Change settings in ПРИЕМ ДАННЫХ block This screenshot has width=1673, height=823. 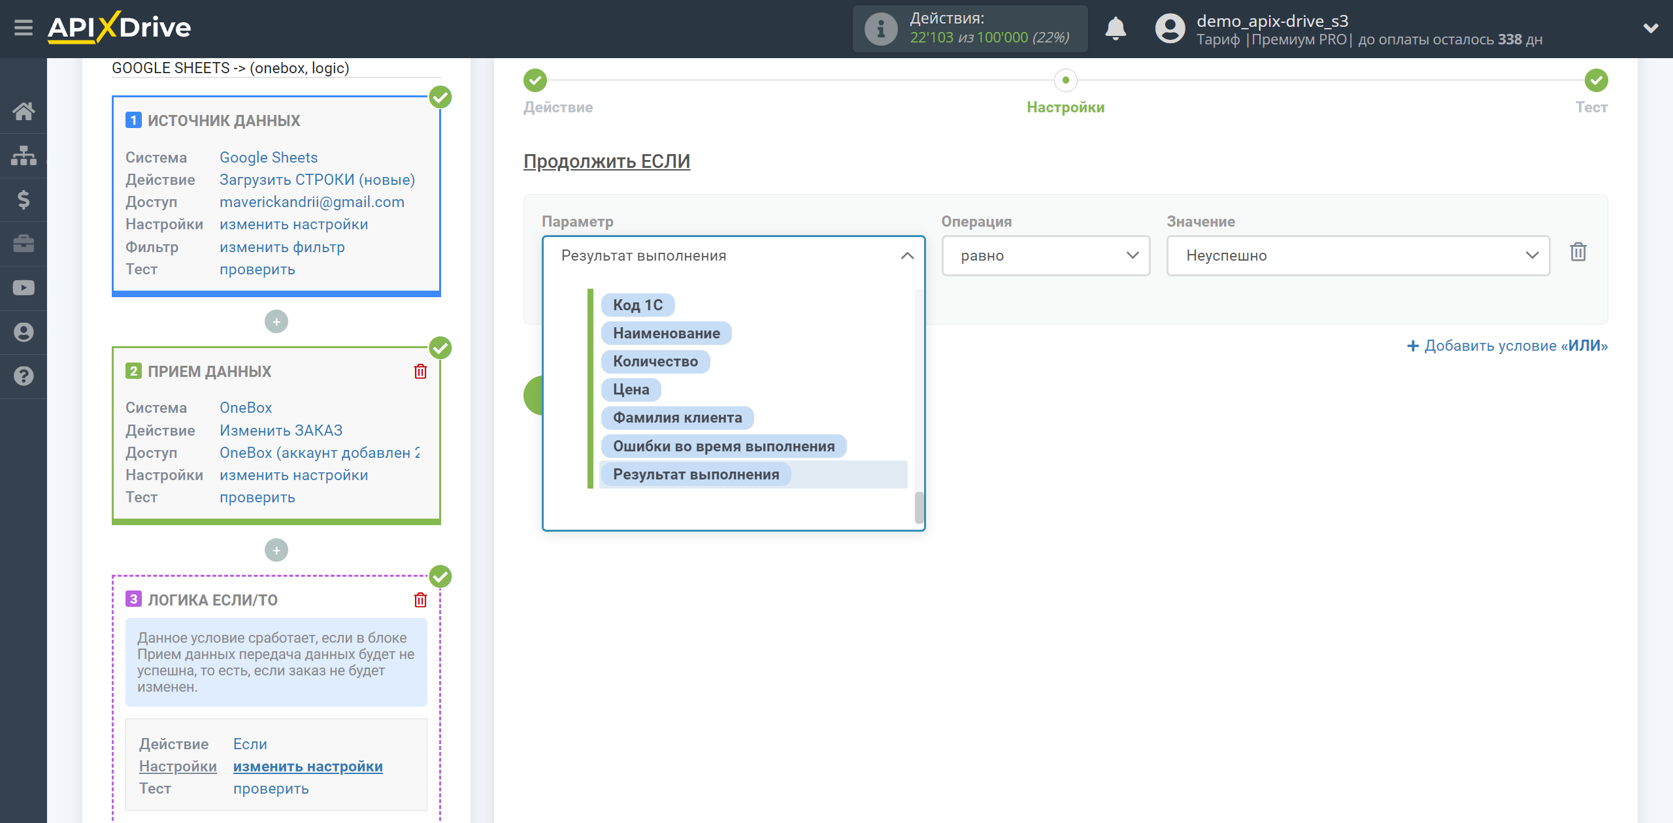293,475
